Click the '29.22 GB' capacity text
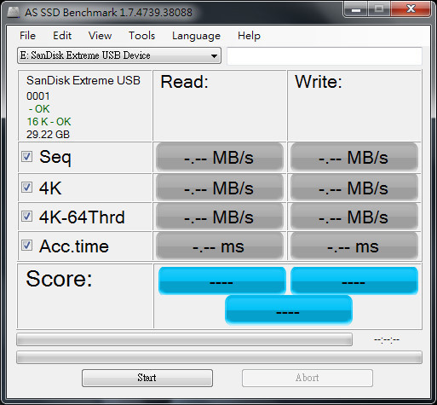The height and width of the screenshot is (405, 437). point(48,135)
